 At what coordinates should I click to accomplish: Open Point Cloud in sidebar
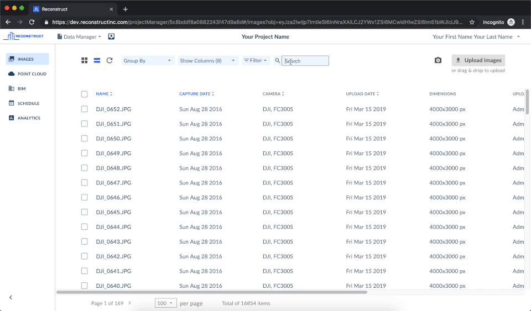tap(32, 74)
